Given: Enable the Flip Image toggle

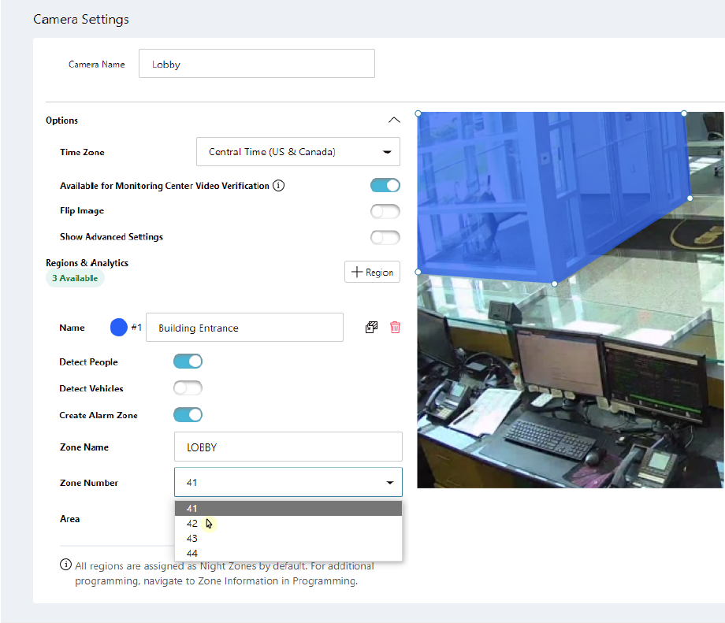Looking at the screenshot, I should (385, 211).
